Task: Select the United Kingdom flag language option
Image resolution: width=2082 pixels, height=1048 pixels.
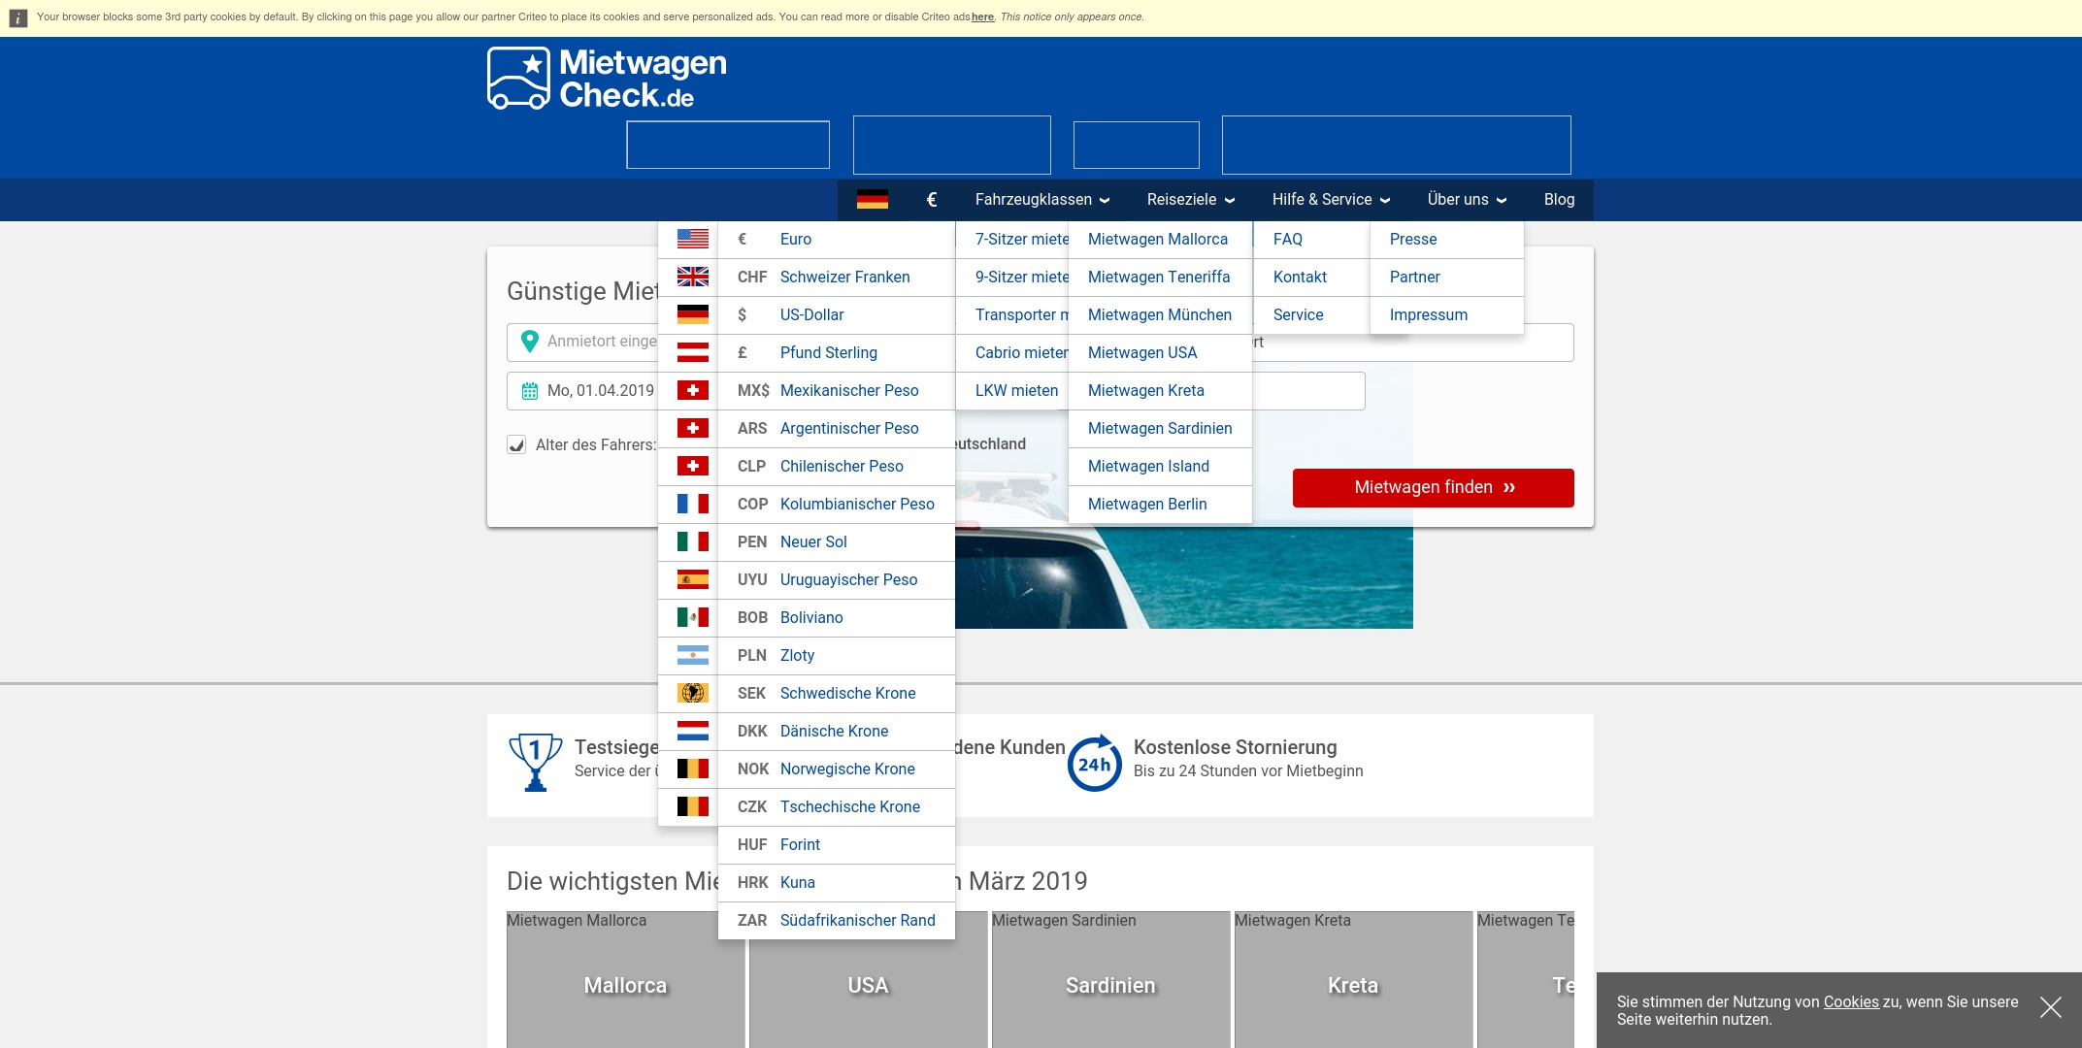Action: (x=692, y=277)
